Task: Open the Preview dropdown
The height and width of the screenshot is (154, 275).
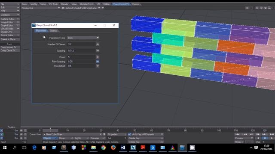Action: 244,138
